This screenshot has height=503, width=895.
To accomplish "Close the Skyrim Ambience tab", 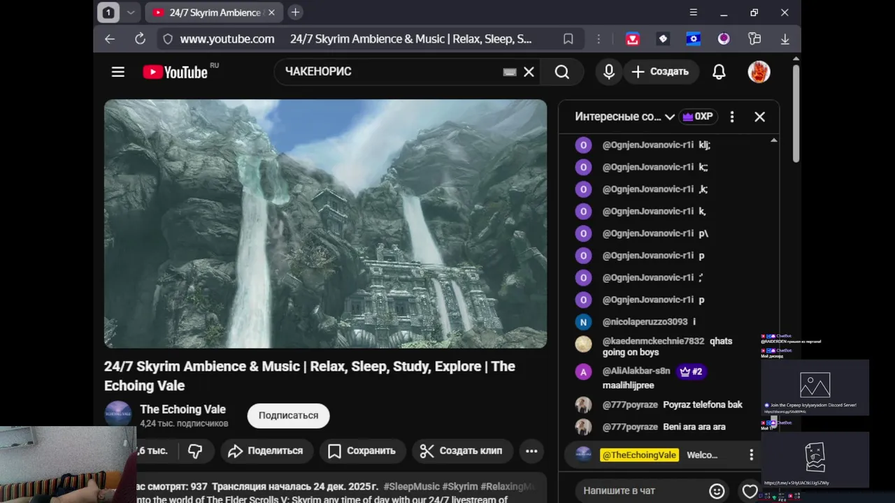I will click(x=272, y=13).
